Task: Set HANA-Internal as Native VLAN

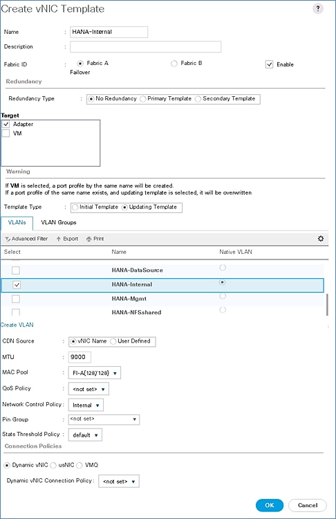Action: 223,282
